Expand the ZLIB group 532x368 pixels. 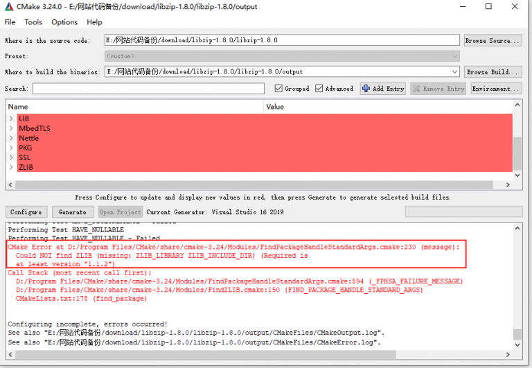click(x=11, y=167)
